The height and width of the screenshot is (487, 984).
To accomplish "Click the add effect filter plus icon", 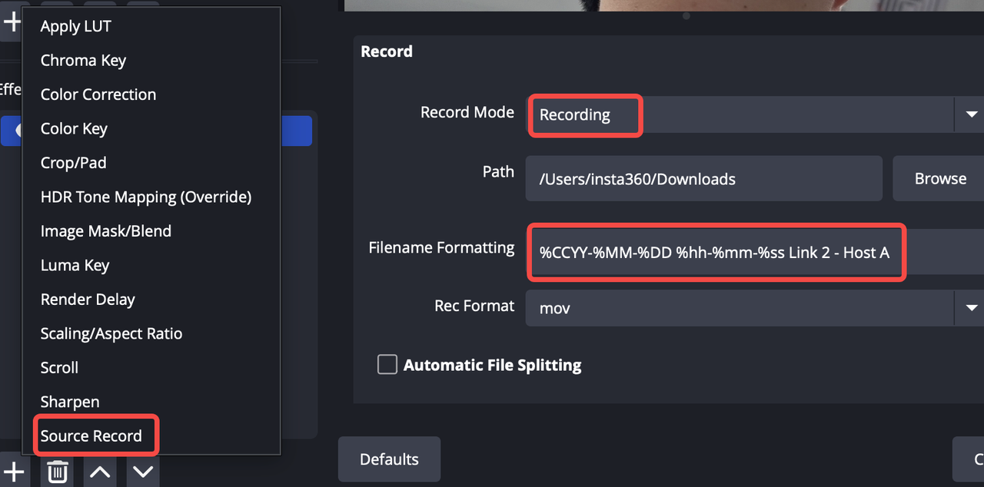I will 13,471.
